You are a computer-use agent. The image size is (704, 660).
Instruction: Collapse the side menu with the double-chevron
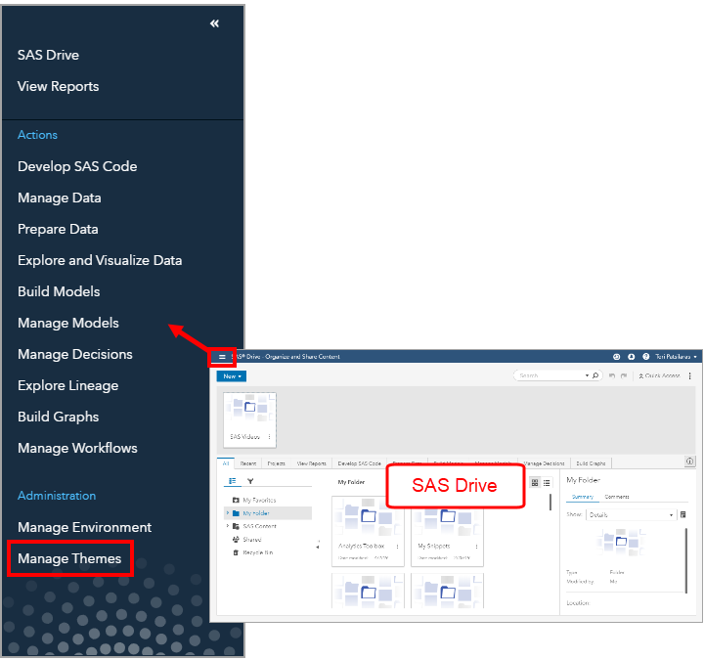(x=214, y=23)
